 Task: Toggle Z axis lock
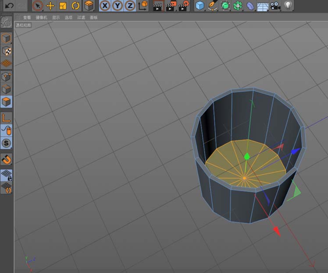click(x=130, y=6)
